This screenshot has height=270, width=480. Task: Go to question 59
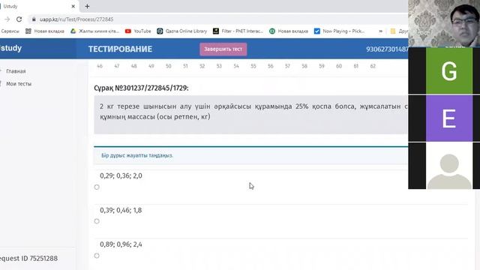pyautogui.click(x=322, y=66)
